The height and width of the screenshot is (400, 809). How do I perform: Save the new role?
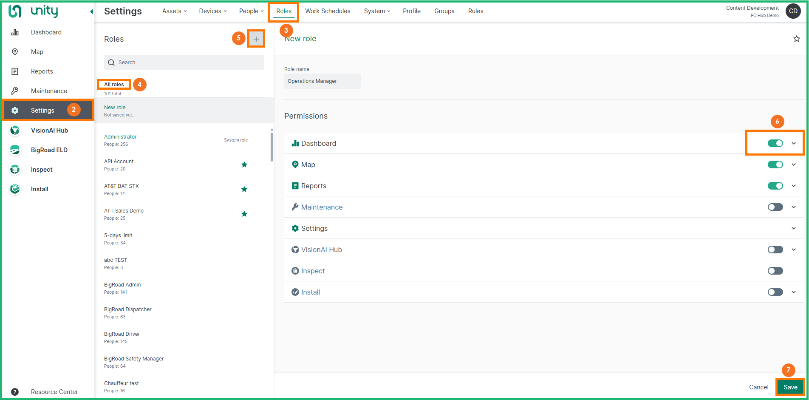coord(790,387)
